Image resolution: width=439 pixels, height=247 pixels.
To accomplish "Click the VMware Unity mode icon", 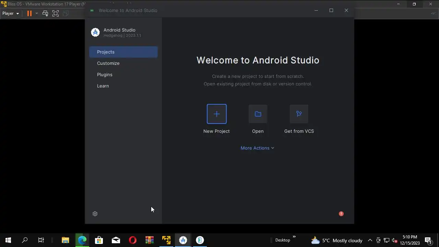I will coord(66,13).
